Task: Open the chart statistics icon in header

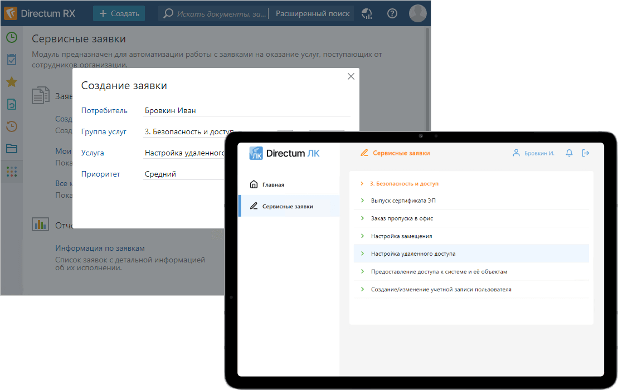Action: pos(367,13)
